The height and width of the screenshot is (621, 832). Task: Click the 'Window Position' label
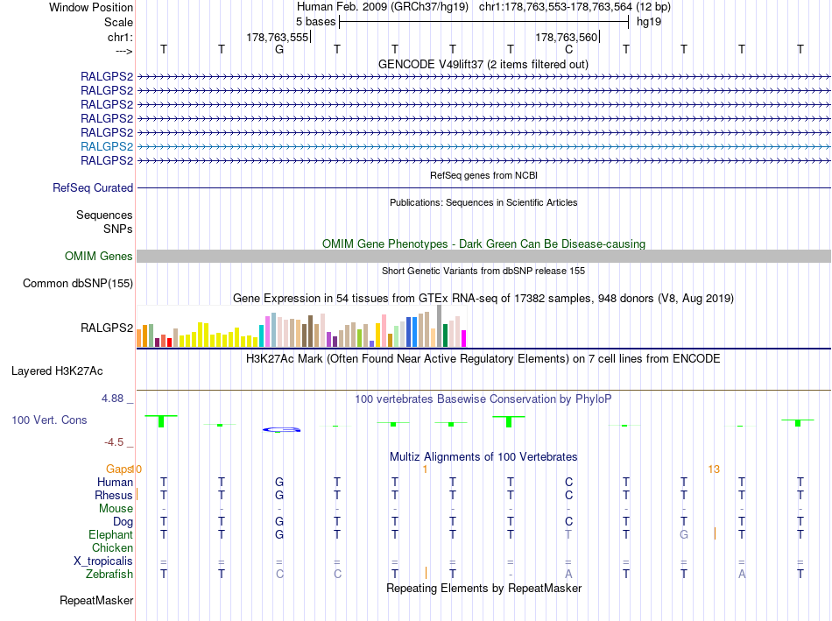pyautogui.click(x=91, y=7)
